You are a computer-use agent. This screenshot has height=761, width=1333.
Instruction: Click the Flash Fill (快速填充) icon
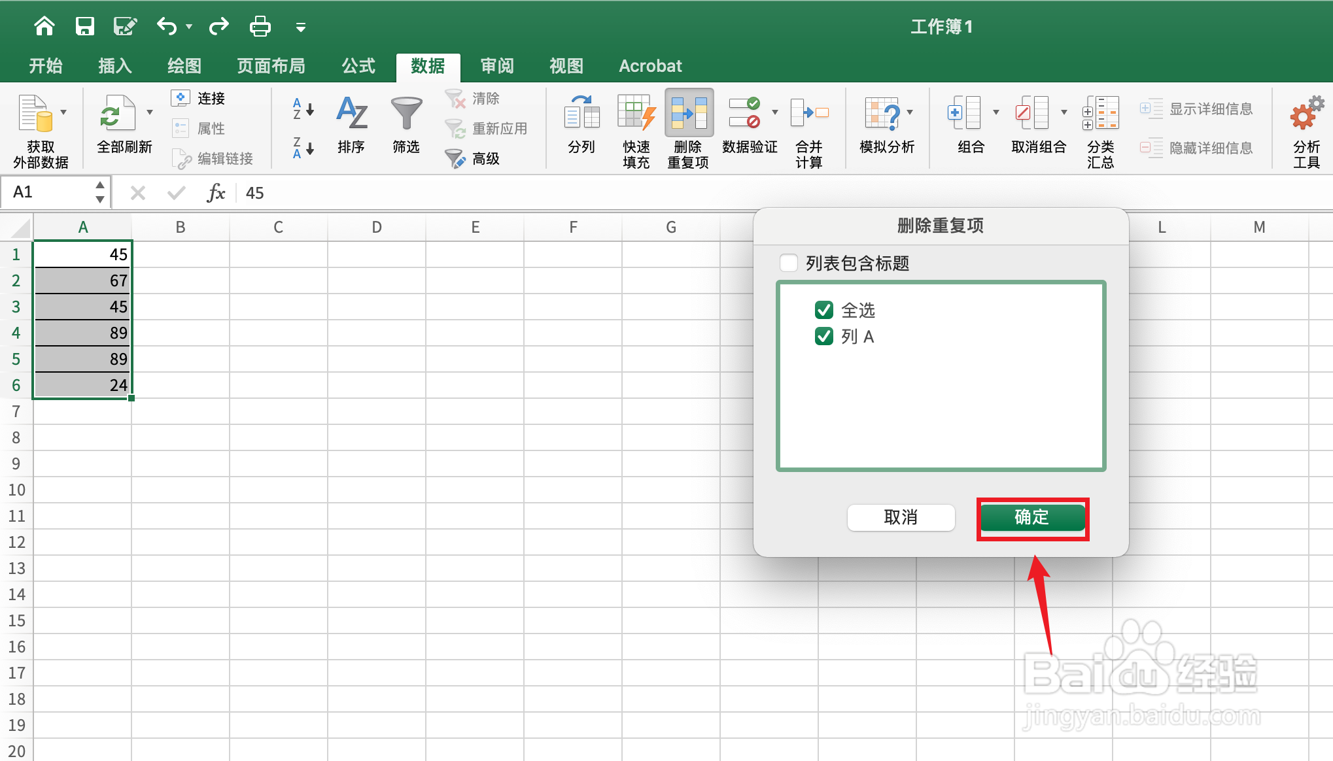coord(635,114)
